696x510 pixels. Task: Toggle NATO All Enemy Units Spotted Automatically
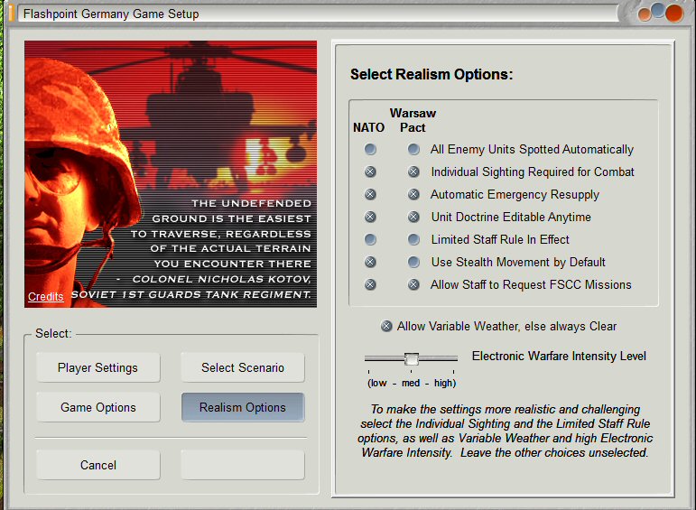point(370,149)
